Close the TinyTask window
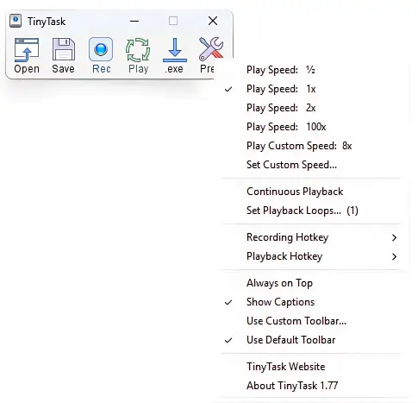The image size is (418, 403). tap(213, 21)
